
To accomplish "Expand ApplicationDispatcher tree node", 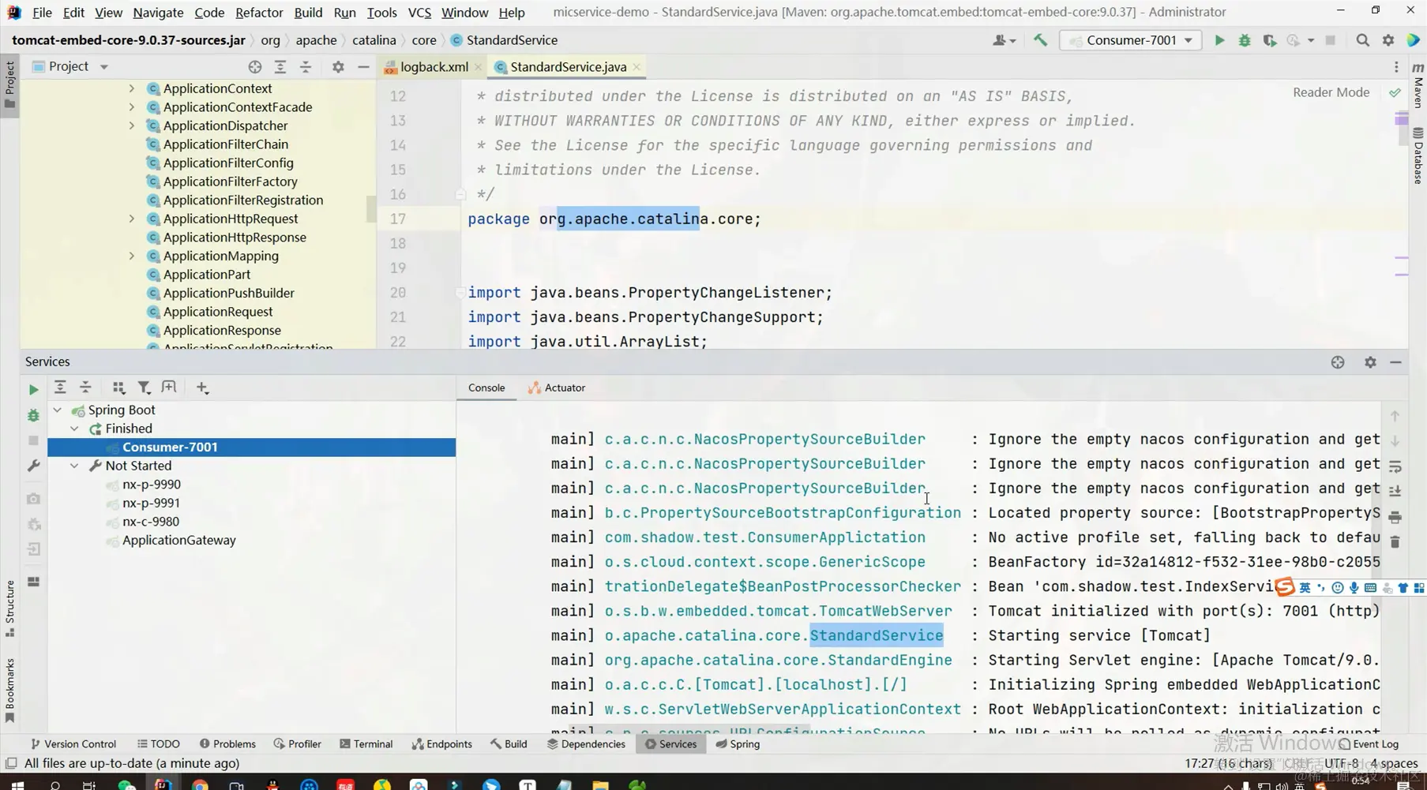I will pos(132,125).
